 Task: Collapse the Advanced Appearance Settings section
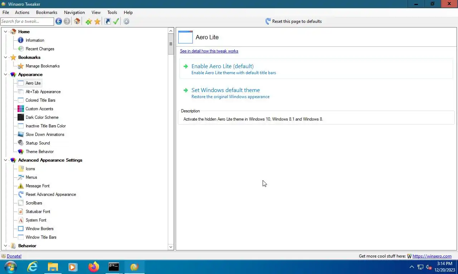(5, 160)
